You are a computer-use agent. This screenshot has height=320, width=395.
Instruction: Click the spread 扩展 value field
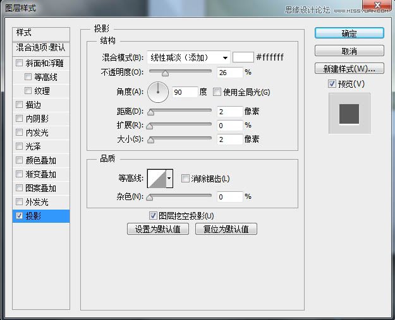[230, 125]
